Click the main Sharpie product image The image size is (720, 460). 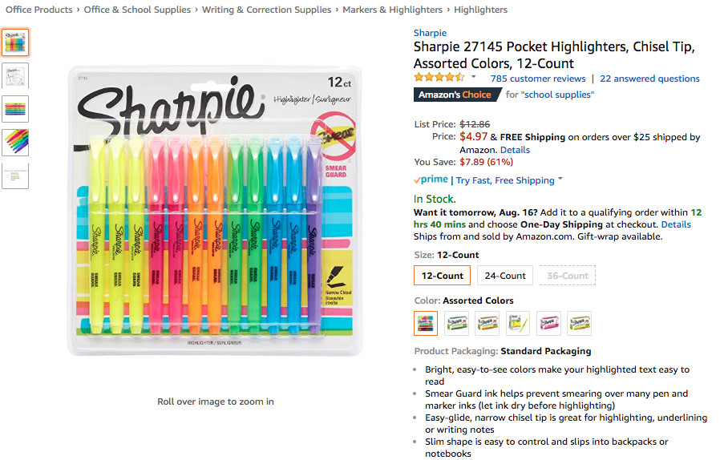click(x=215, y=212)
